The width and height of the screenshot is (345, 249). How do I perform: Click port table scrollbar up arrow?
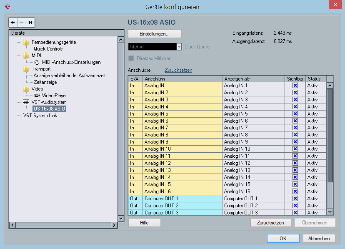[x=330, y=86]
